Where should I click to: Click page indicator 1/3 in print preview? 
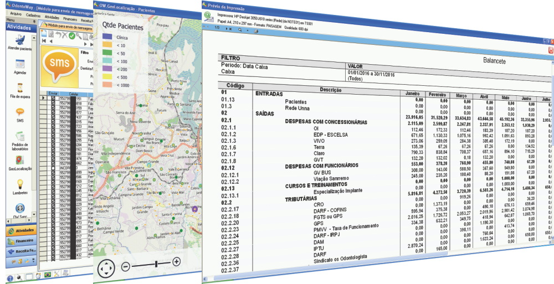click(x=217, y=28)
